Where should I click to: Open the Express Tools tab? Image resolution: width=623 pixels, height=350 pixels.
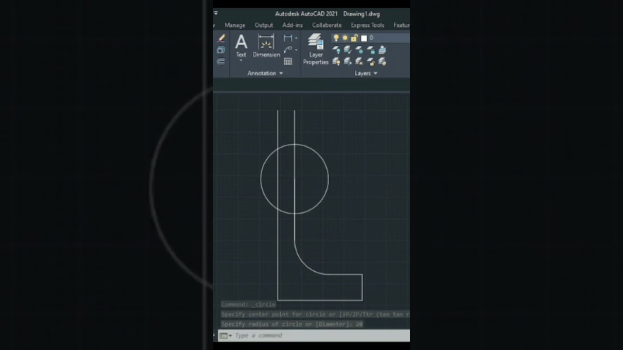tap(367, 25)
